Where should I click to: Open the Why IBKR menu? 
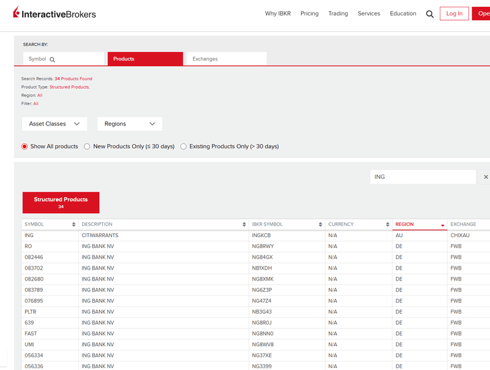pyautogui.click(x=278, y=13)
